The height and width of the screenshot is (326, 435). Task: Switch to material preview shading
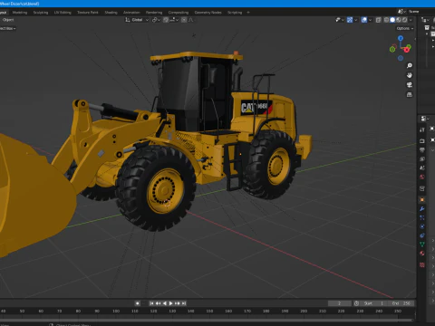[x=399, y=20]
